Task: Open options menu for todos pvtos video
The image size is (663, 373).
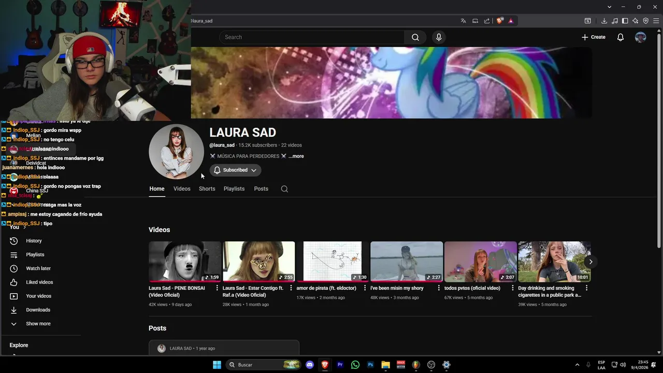Action: (x=513, y=288)
